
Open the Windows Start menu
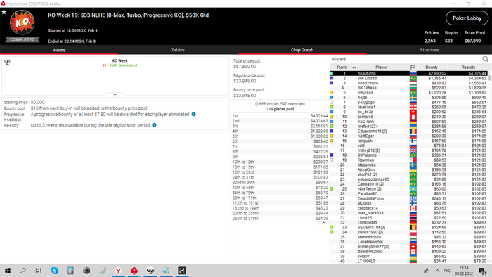tap(8, 271)
